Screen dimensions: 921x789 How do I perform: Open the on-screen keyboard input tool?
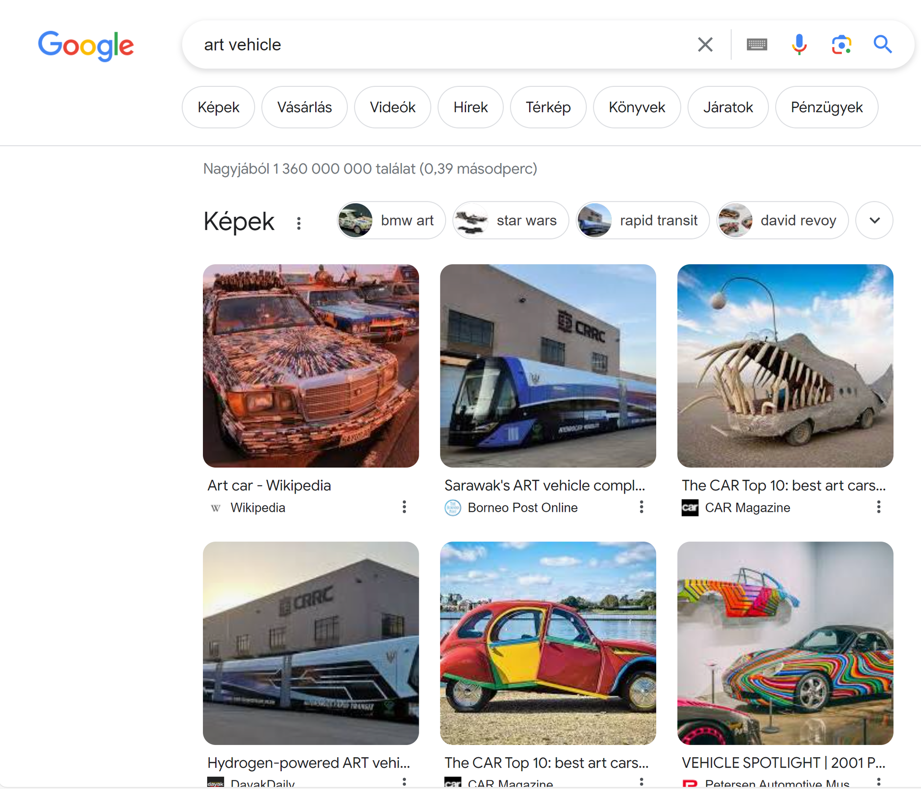click(x=756, y=45)
